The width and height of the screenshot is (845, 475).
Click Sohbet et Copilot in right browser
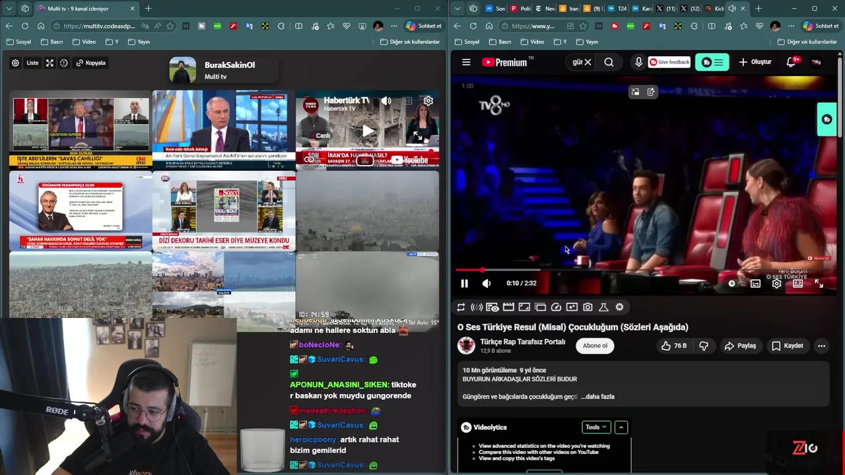pos(821,26)
